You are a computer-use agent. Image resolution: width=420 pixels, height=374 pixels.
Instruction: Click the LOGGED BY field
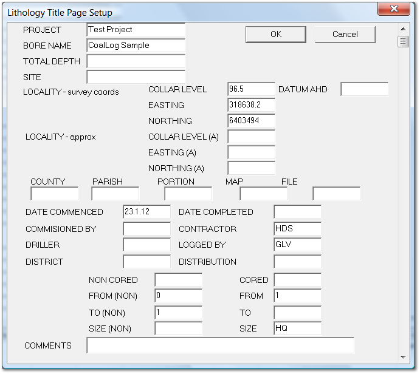297,245
